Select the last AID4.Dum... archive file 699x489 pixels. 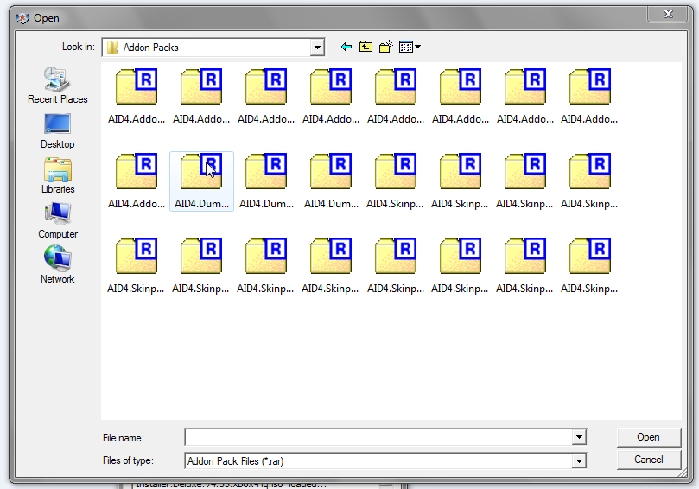tap(332, 180)
